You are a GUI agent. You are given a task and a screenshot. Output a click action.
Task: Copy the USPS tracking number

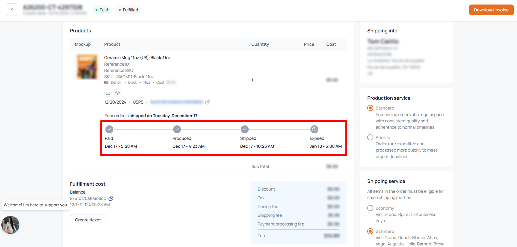click(x=208, y=102)
